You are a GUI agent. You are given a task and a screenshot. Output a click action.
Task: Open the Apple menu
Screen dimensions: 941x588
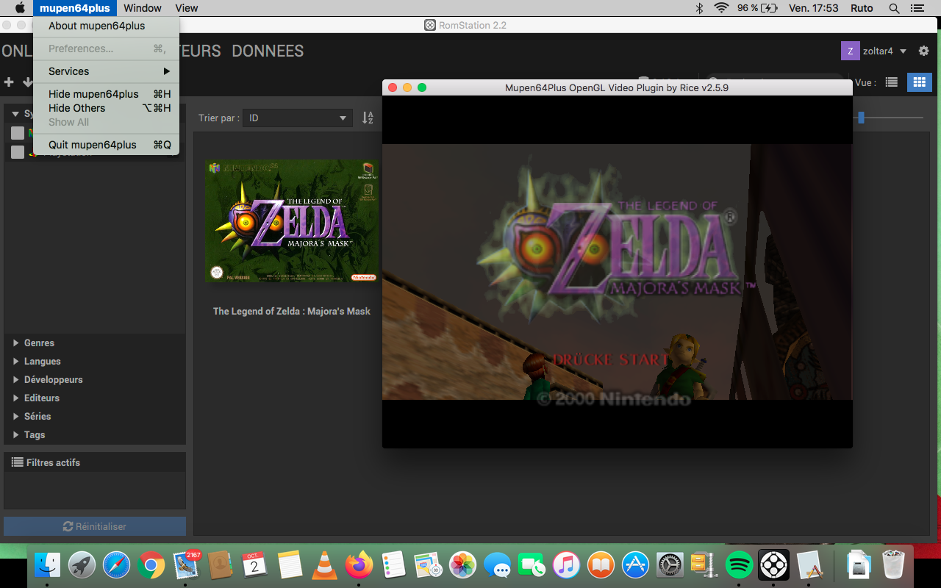(x=20, y=8)
